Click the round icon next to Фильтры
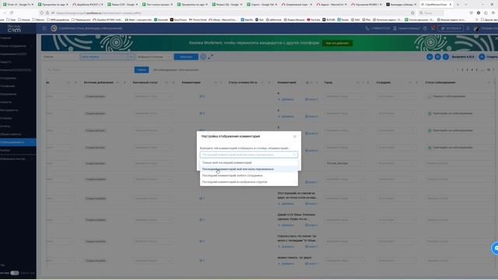The width and height of the screenshot is (498, 280). click(203, 57)
